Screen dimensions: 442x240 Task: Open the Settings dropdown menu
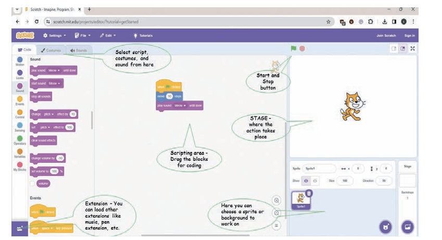point(55,35)
